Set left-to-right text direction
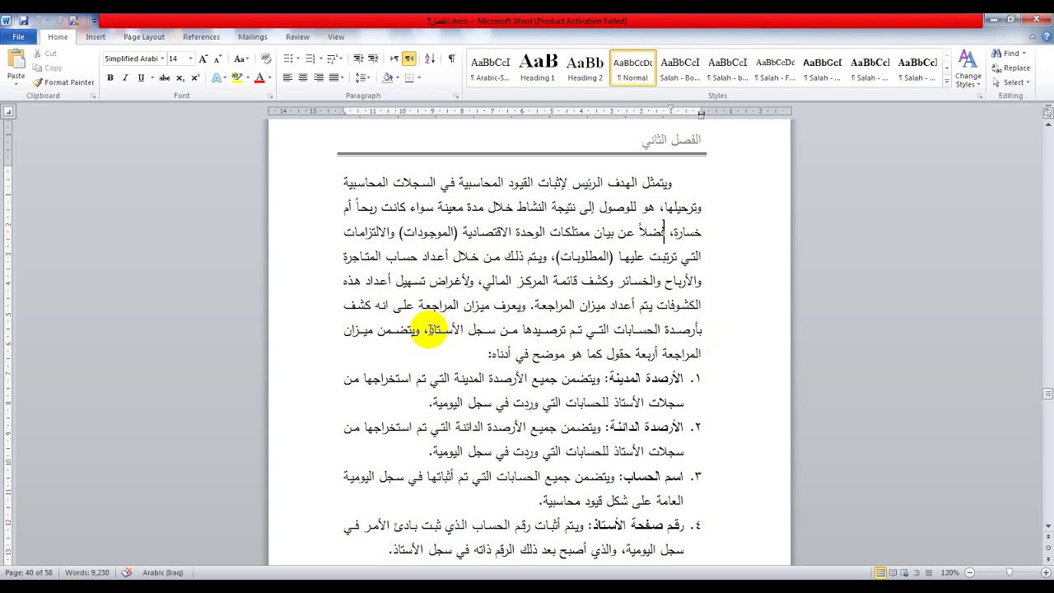 coord(394,58)
